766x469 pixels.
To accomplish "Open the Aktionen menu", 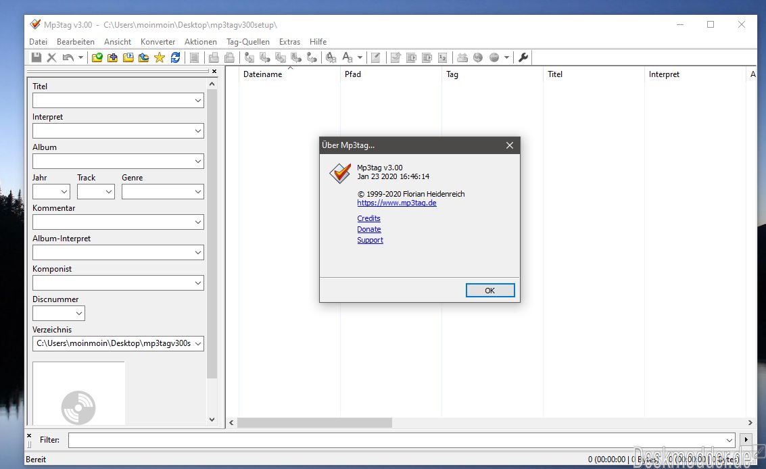I will click(x=201, y=42).
